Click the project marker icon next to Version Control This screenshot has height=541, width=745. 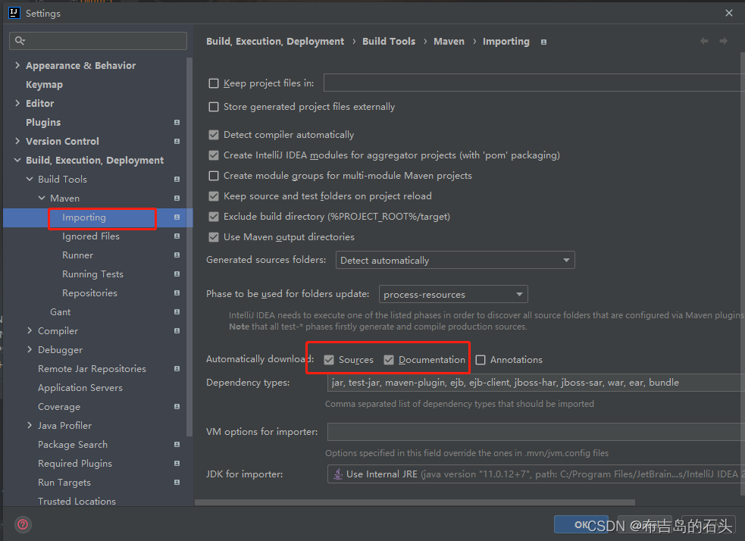click(177, 142)
